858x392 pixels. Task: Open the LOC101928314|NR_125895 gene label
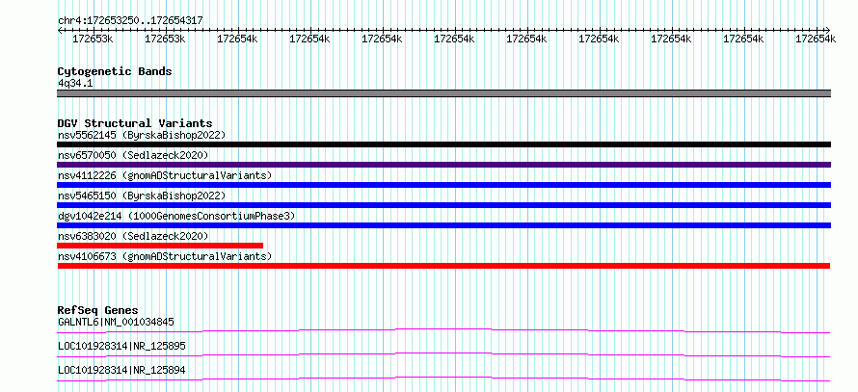(x=121, y=346)
